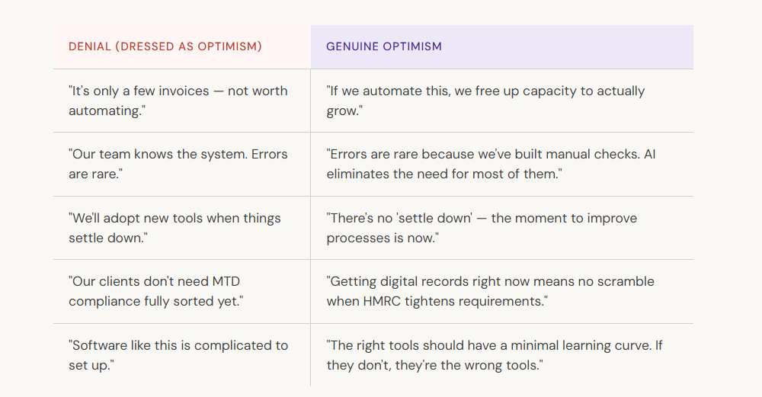Click the "Our team knows the system" cell
Viewport: 762px width, 397px height.
tap(178, 164)
